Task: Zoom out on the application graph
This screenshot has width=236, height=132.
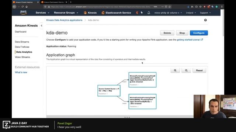Action: (186, 70)
